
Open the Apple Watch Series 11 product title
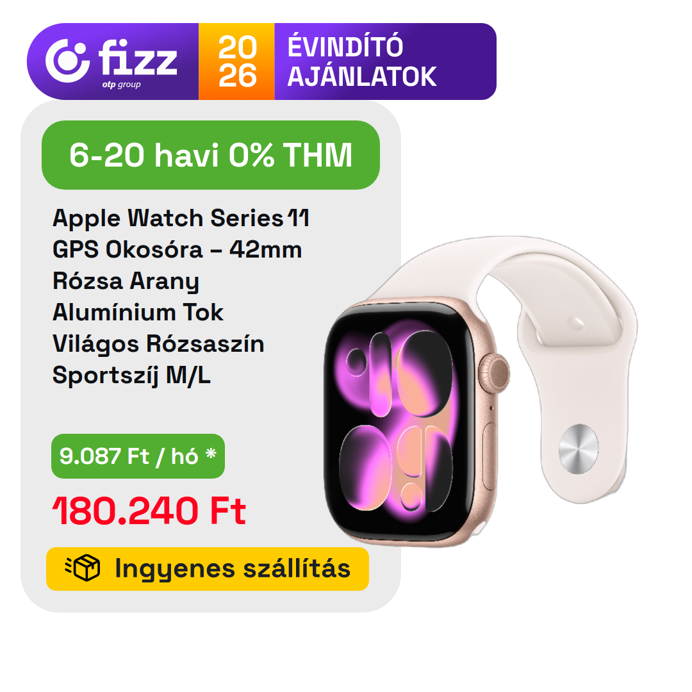click(x=181, y=218)
